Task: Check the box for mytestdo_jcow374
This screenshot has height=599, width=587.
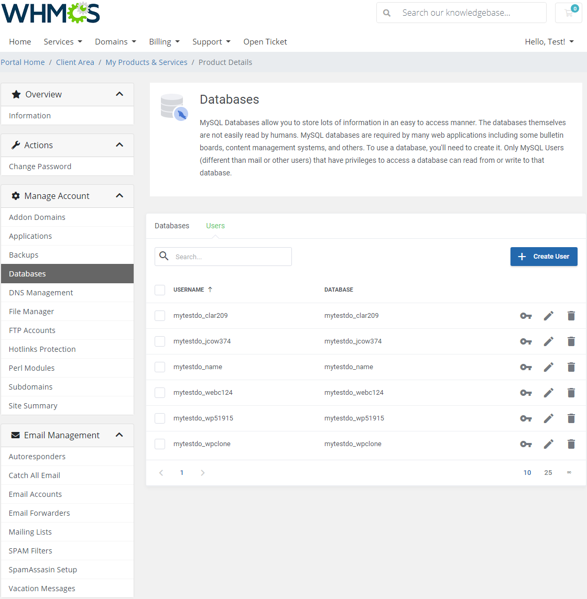Action: (x=160, y=341)
